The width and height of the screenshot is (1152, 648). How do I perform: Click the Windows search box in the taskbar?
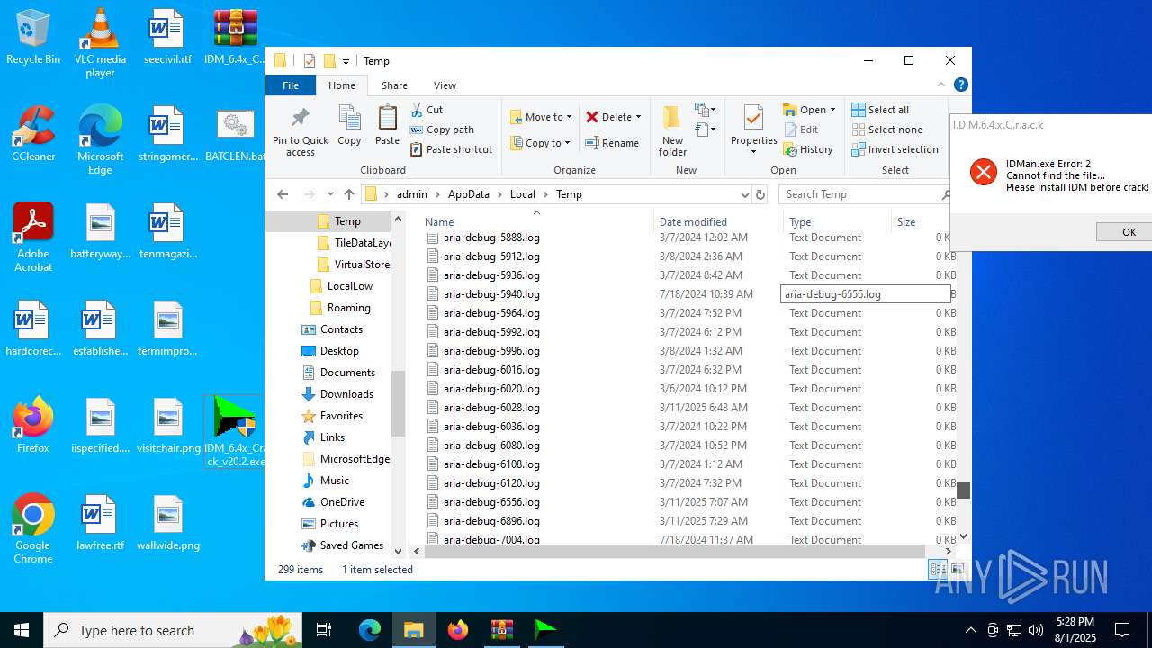coord(173,630)
